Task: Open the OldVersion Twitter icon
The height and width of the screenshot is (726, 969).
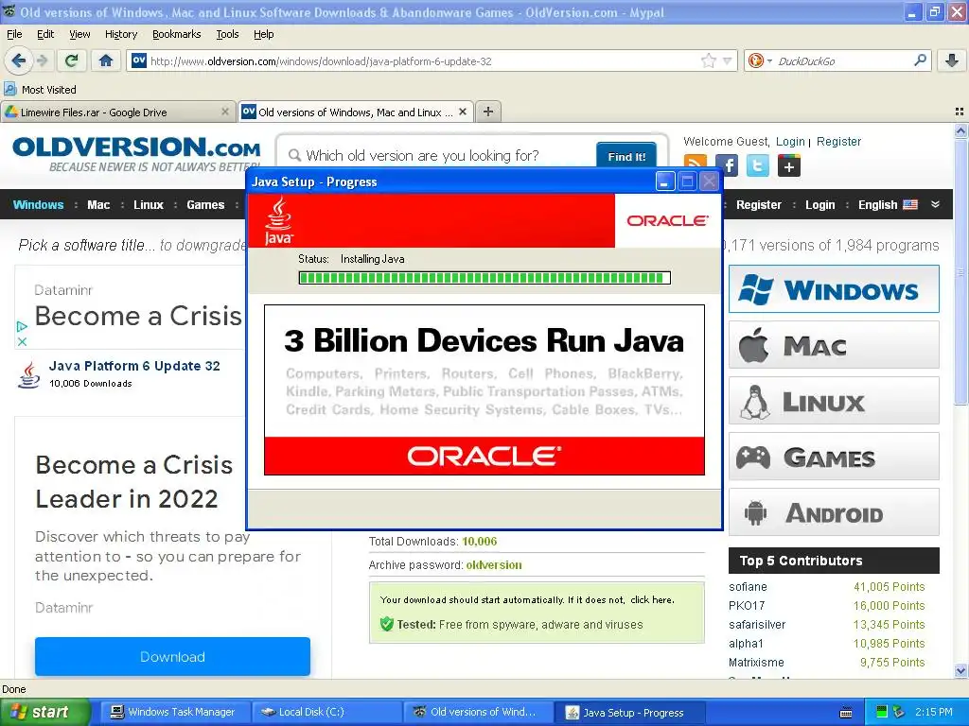Action: (x=758, y=165)
